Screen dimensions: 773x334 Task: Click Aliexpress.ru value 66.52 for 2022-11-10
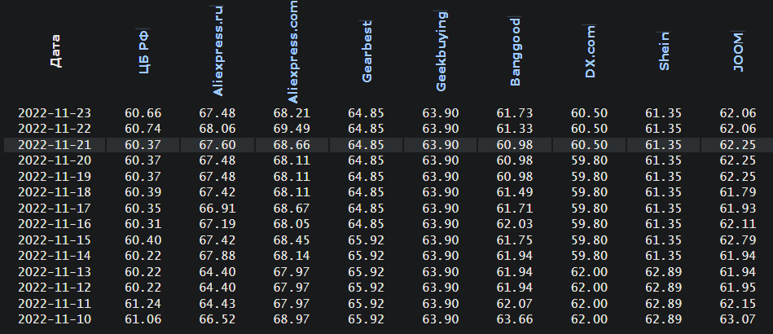pyautogui.click(x=217, y=319)
